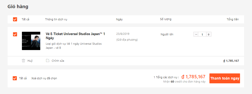Click the Loại gói dịch vụ description text
This screenshot has height=94, width=252.
pos(74,46)
